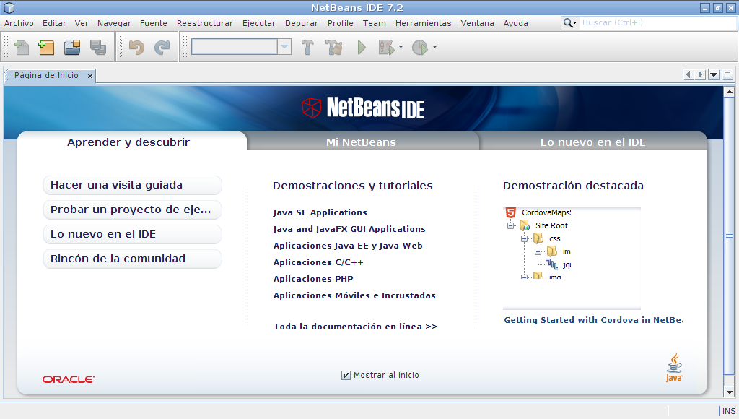
Task: Open Aplicaciones Móviles e Incrustadas link
Action: [354, 295]
